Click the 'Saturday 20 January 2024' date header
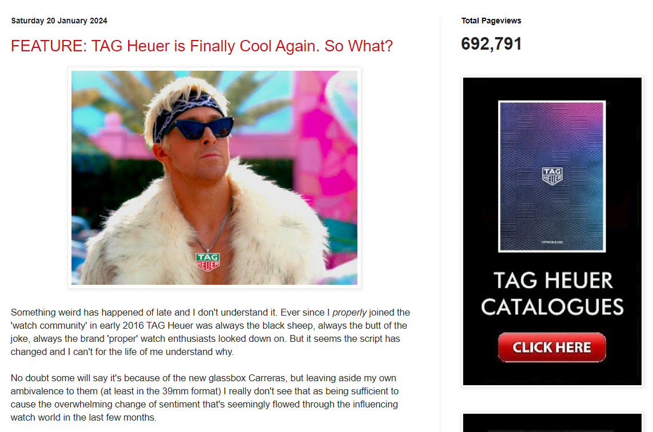 point(59,21)
